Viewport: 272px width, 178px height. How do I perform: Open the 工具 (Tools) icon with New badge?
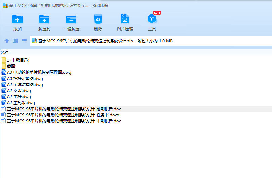point(152,19)
